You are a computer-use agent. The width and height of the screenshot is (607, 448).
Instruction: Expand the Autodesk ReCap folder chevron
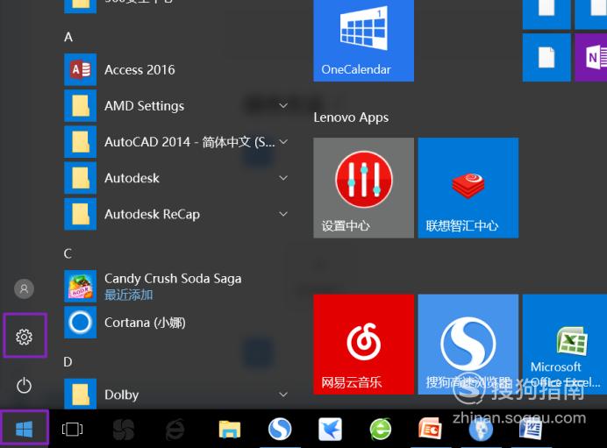283,214
